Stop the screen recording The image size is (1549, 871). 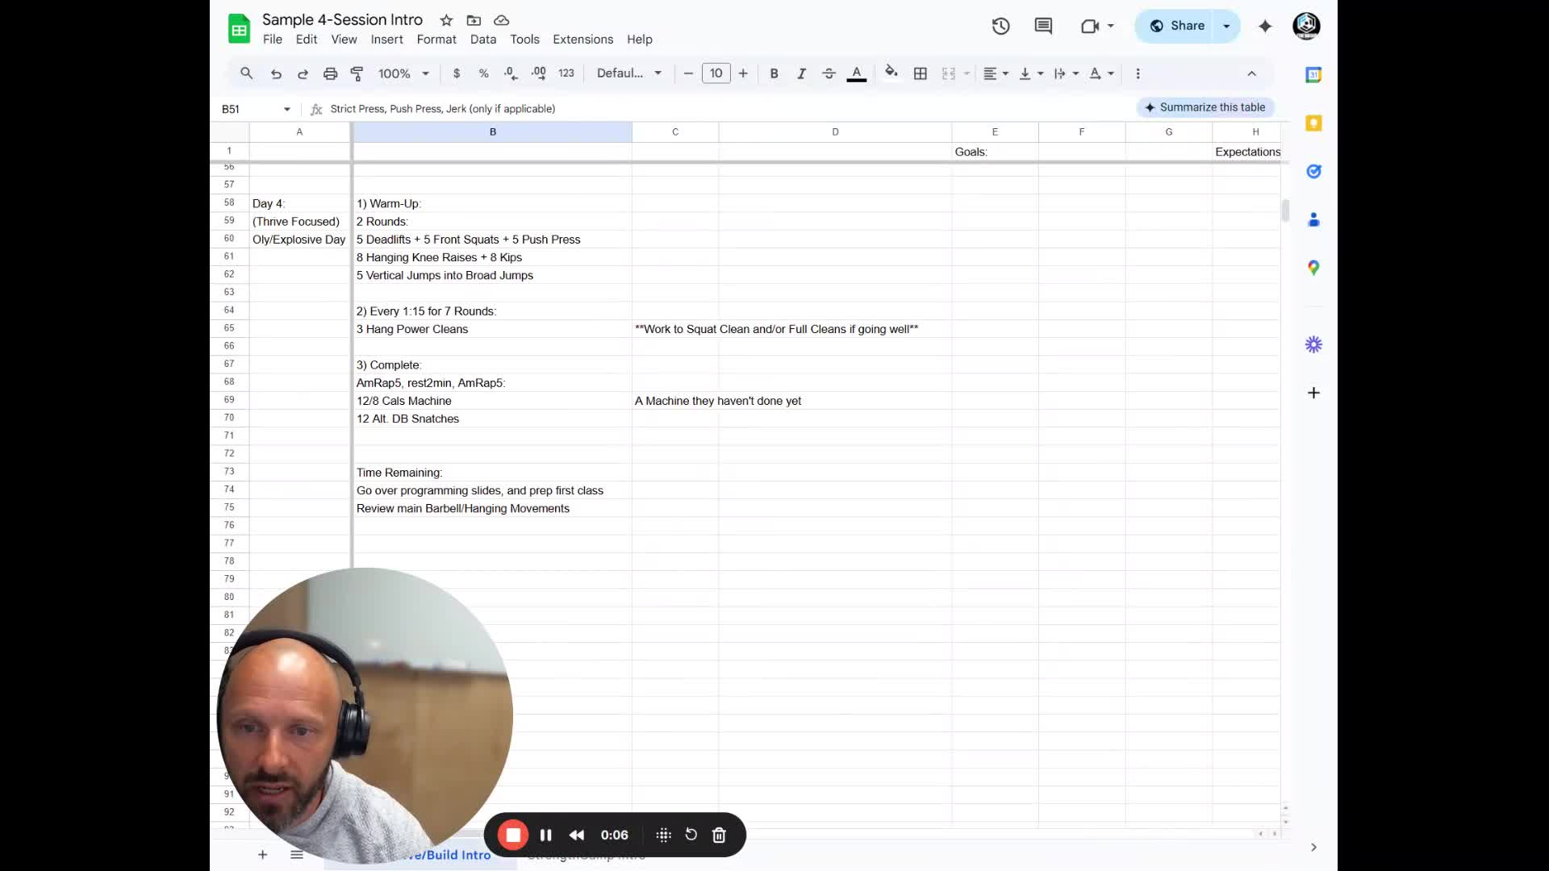[x=513, y=835]
